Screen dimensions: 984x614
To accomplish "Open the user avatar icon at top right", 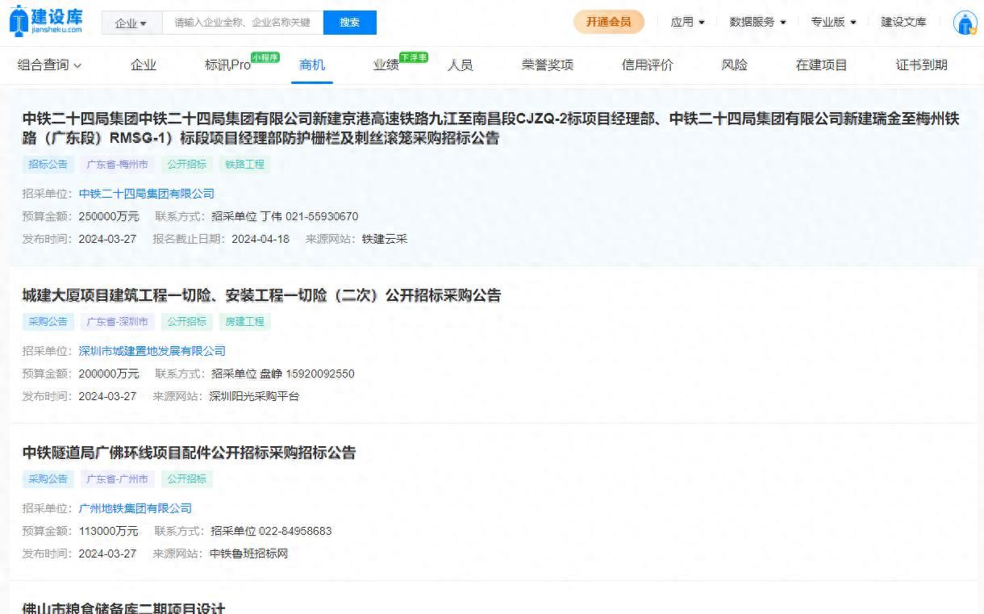I will coord(965,23).
